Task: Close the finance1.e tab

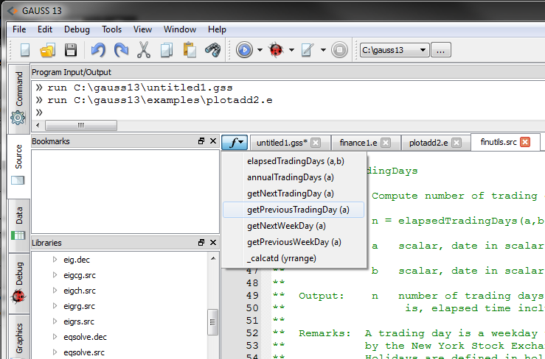Action: (x=386, y=143)
